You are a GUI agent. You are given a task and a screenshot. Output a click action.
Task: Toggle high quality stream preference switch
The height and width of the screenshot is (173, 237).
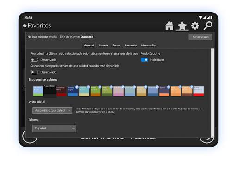[x=34, y=72]
